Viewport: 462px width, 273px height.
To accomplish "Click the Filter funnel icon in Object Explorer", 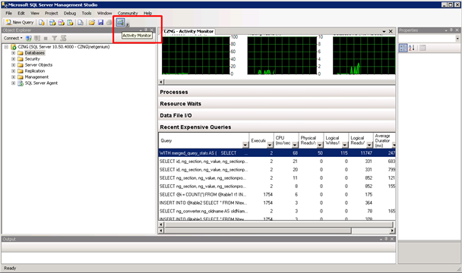I will (x=54, y=38).
